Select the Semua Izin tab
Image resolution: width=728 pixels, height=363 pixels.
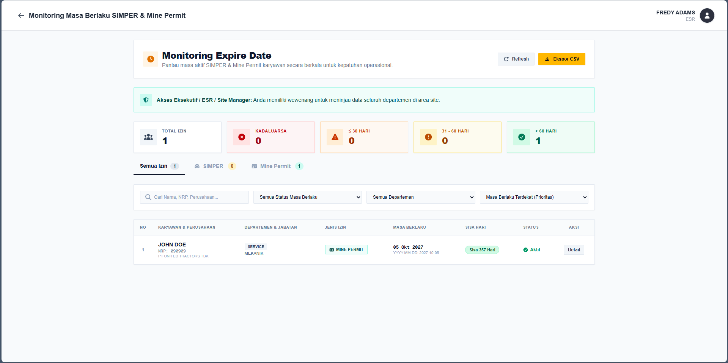point(159,166)
